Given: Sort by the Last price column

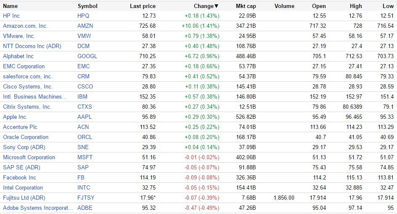Looking at the screenshot, I should [143, 6].
